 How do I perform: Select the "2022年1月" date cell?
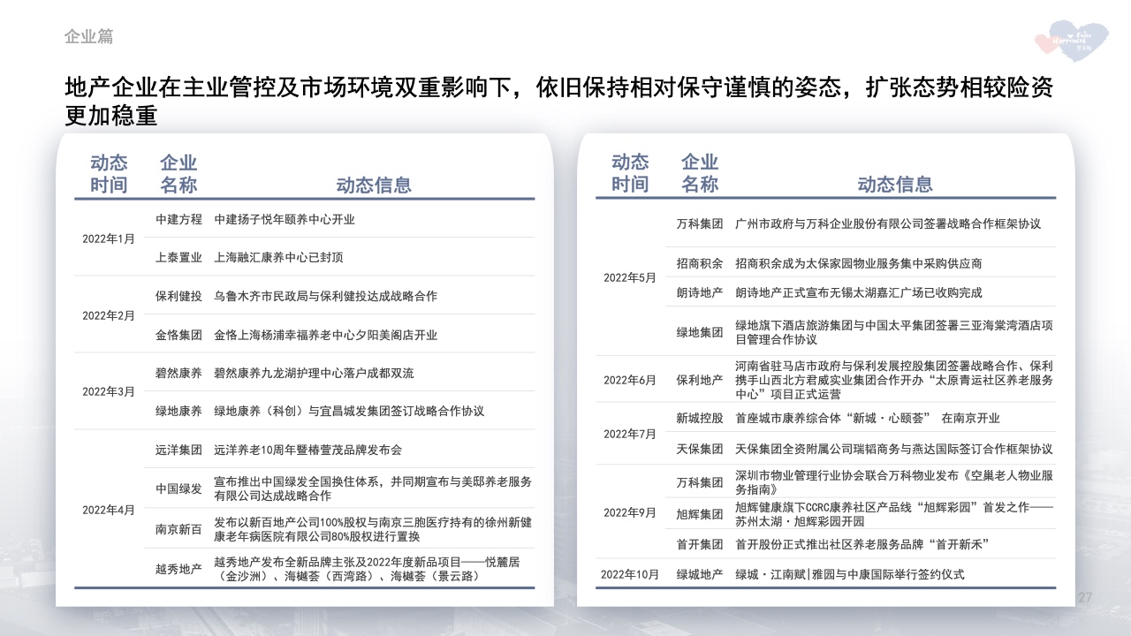point(110,238)
